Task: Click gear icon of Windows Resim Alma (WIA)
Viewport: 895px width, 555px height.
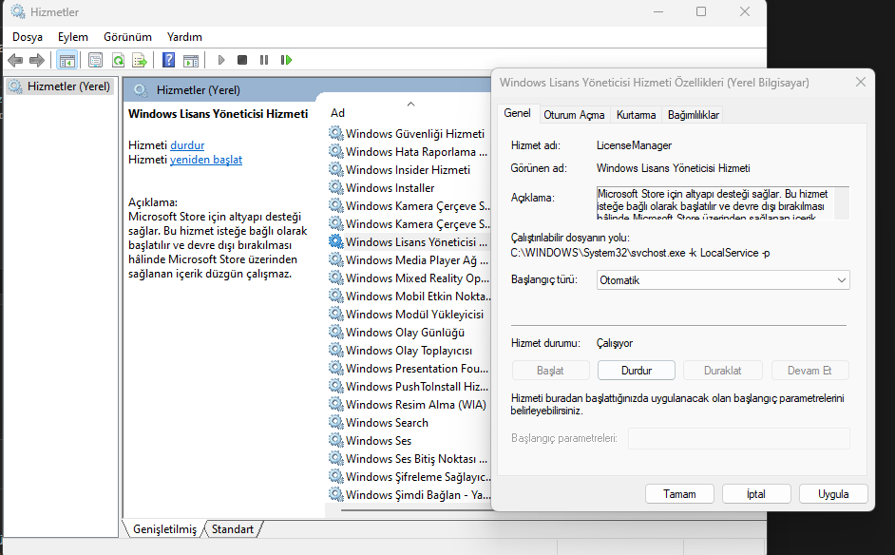Action: click(336, 404)
